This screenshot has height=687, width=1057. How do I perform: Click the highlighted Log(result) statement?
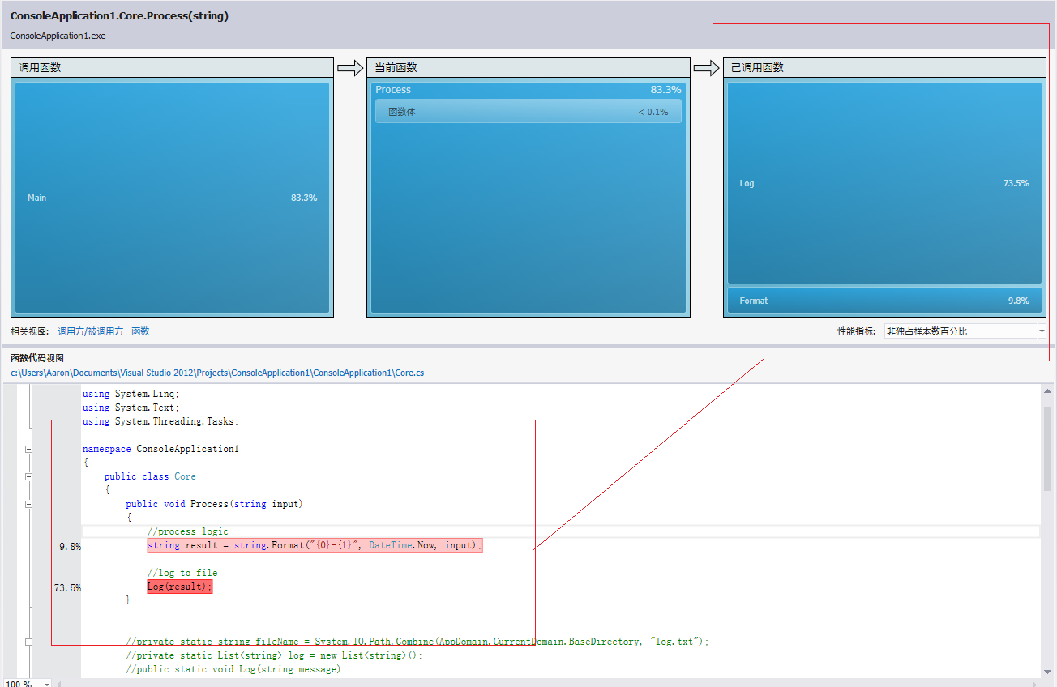[179, 587]
